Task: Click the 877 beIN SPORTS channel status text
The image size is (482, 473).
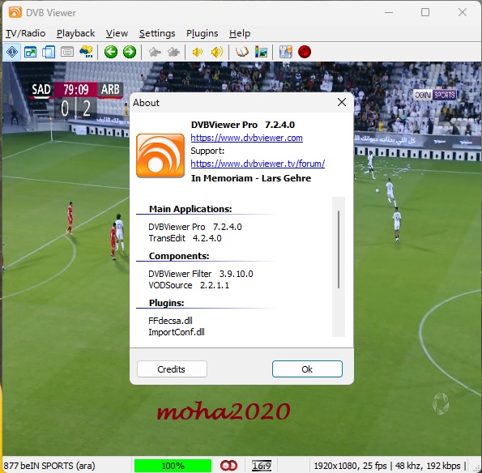Action: click(x=49, y=466)
